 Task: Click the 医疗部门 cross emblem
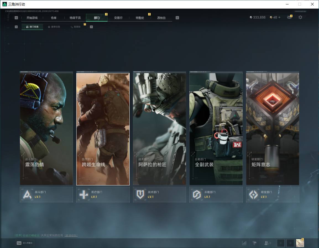tap(83, 194)
